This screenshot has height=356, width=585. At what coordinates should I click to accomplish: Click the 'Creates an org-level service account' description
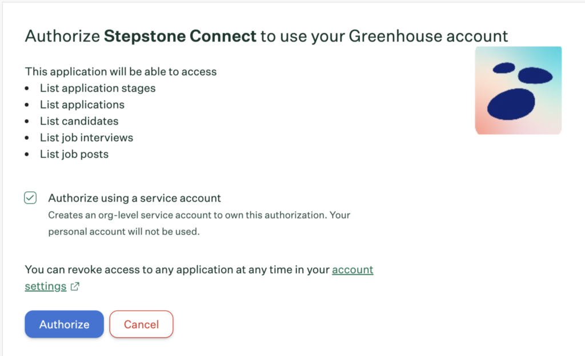199,223
